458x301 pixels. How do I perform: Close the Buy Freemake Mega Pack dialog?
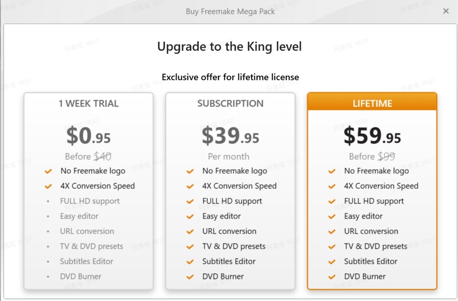pos(446,11)
